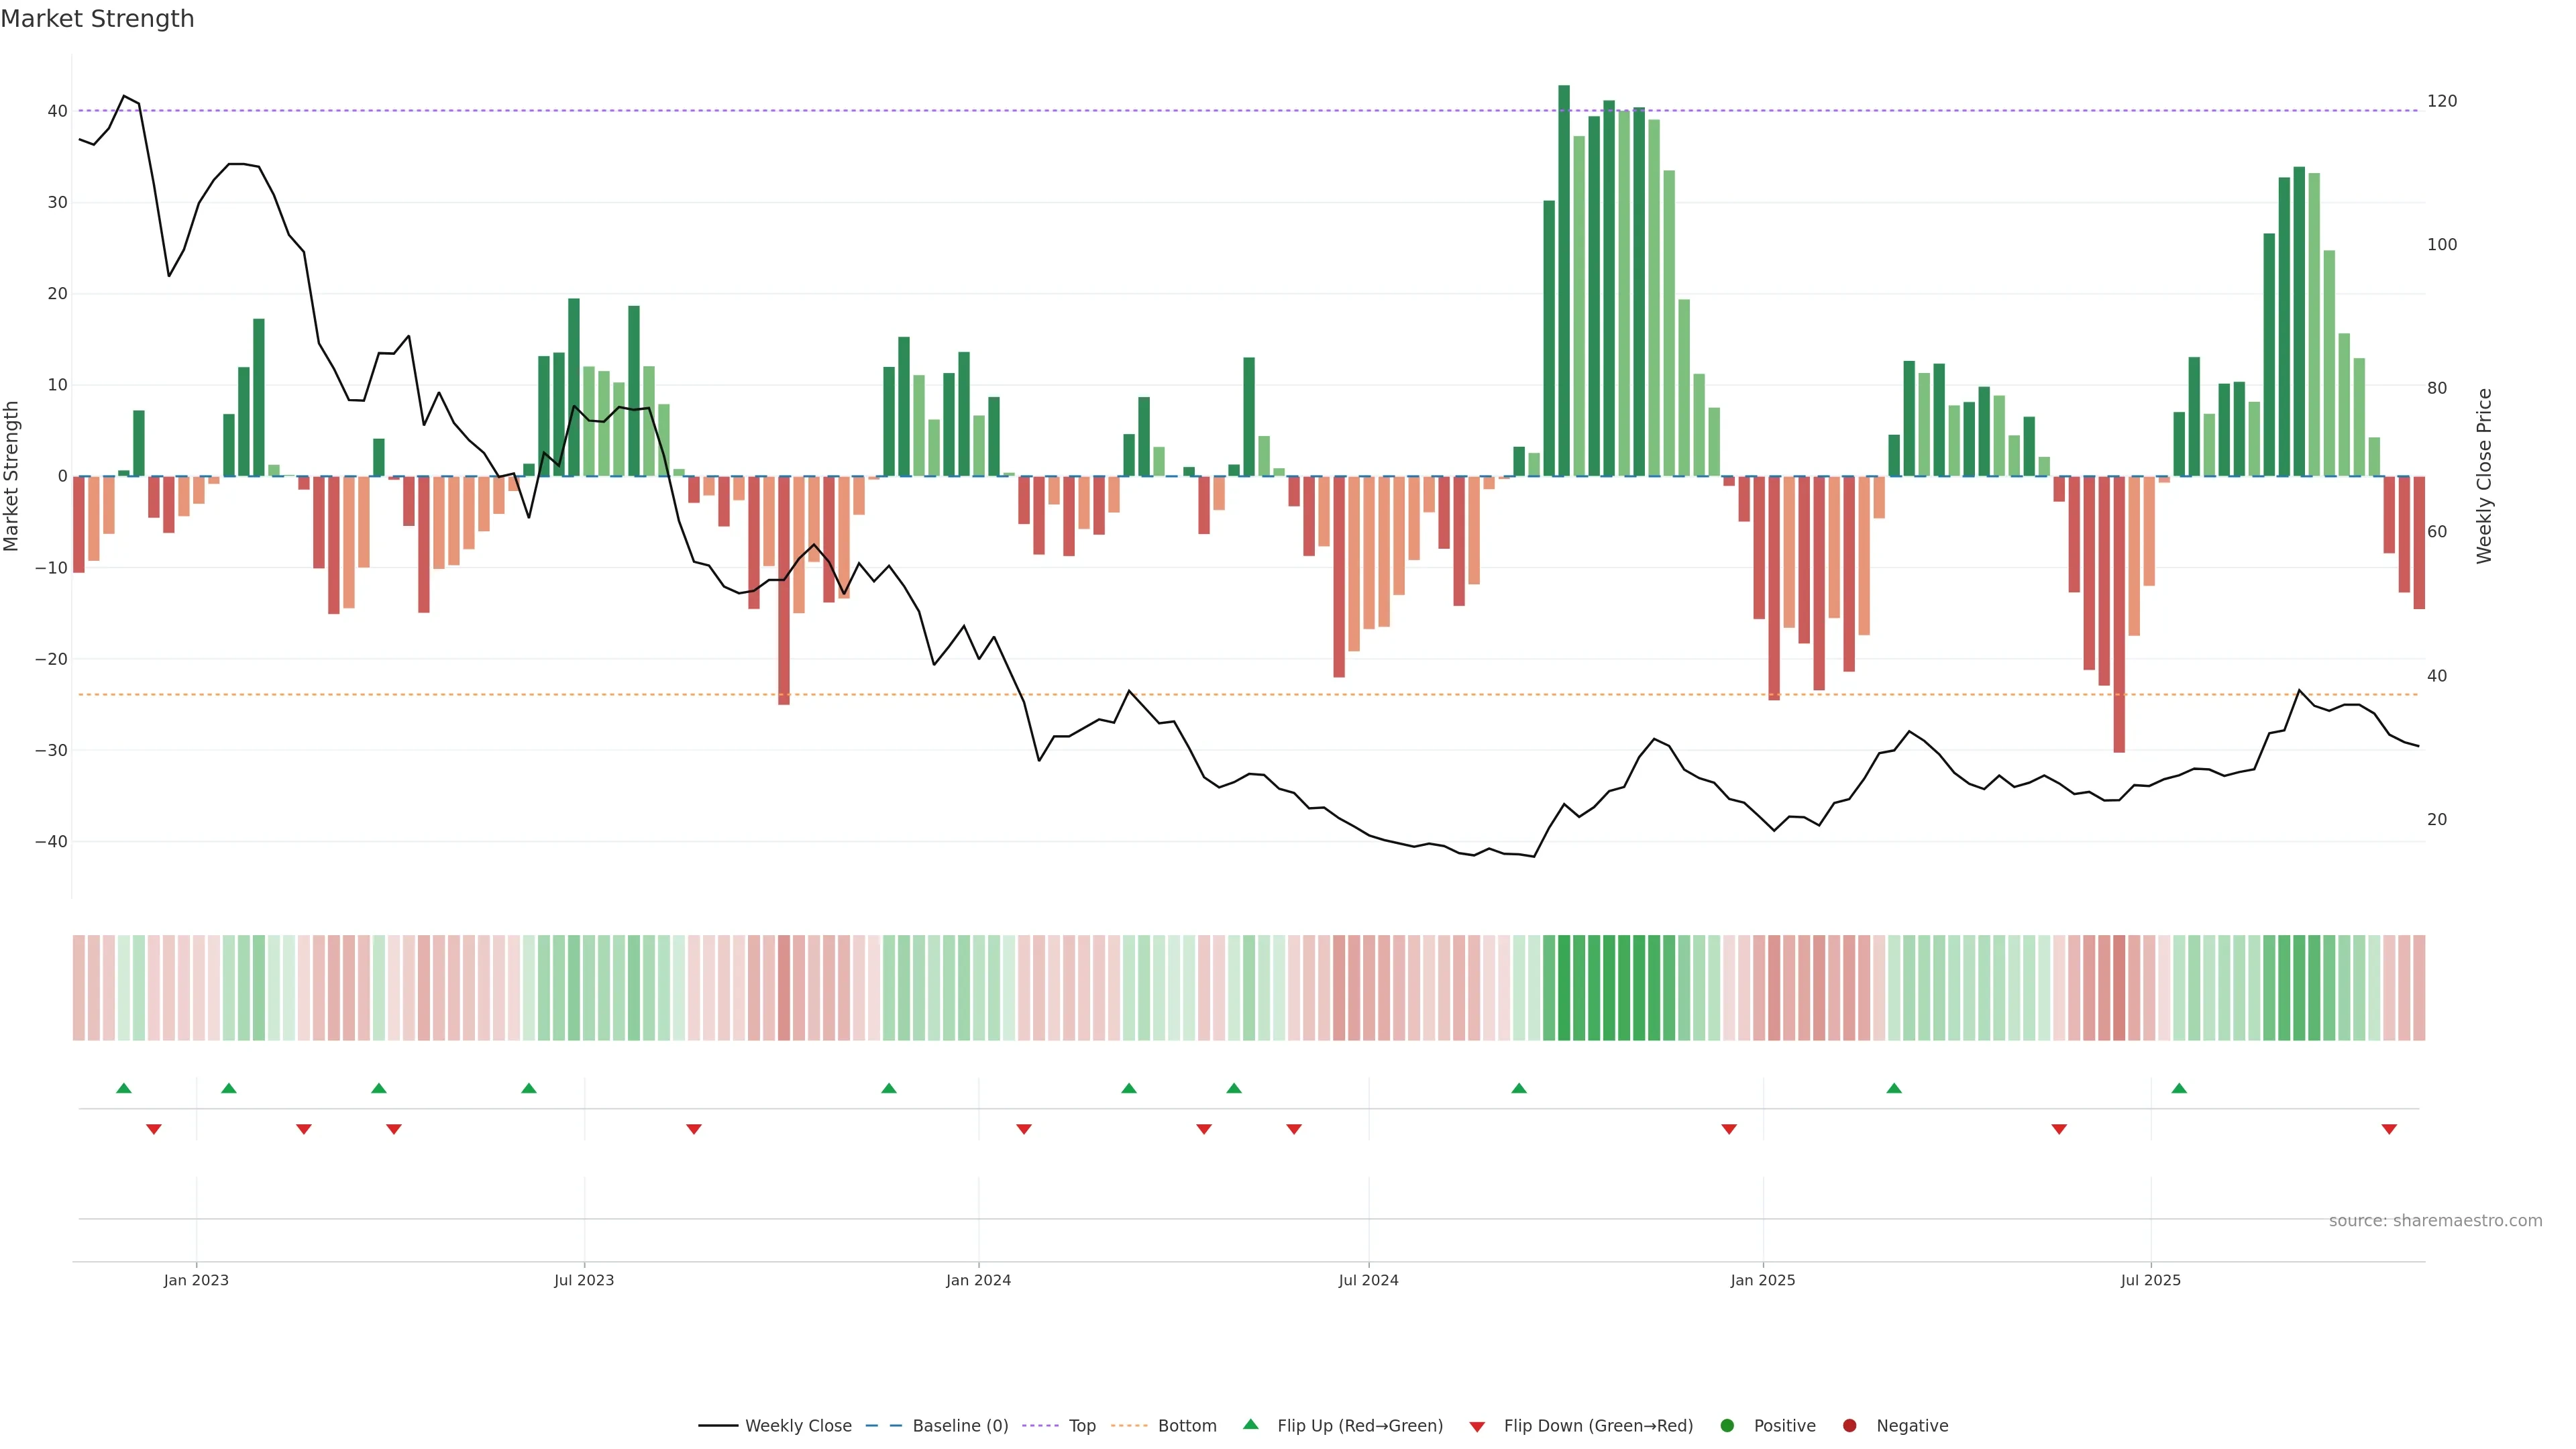Click green Flip Up triangle icon in legend
This screenshot has height=1449, width=2576.
[x=1250, y=1424]
